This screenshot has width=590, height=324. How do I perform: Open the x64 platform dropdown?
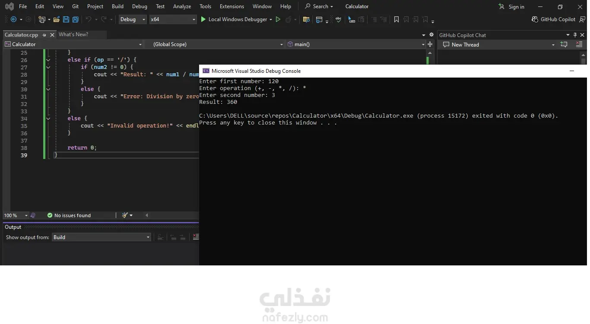[x=173, y=19]
